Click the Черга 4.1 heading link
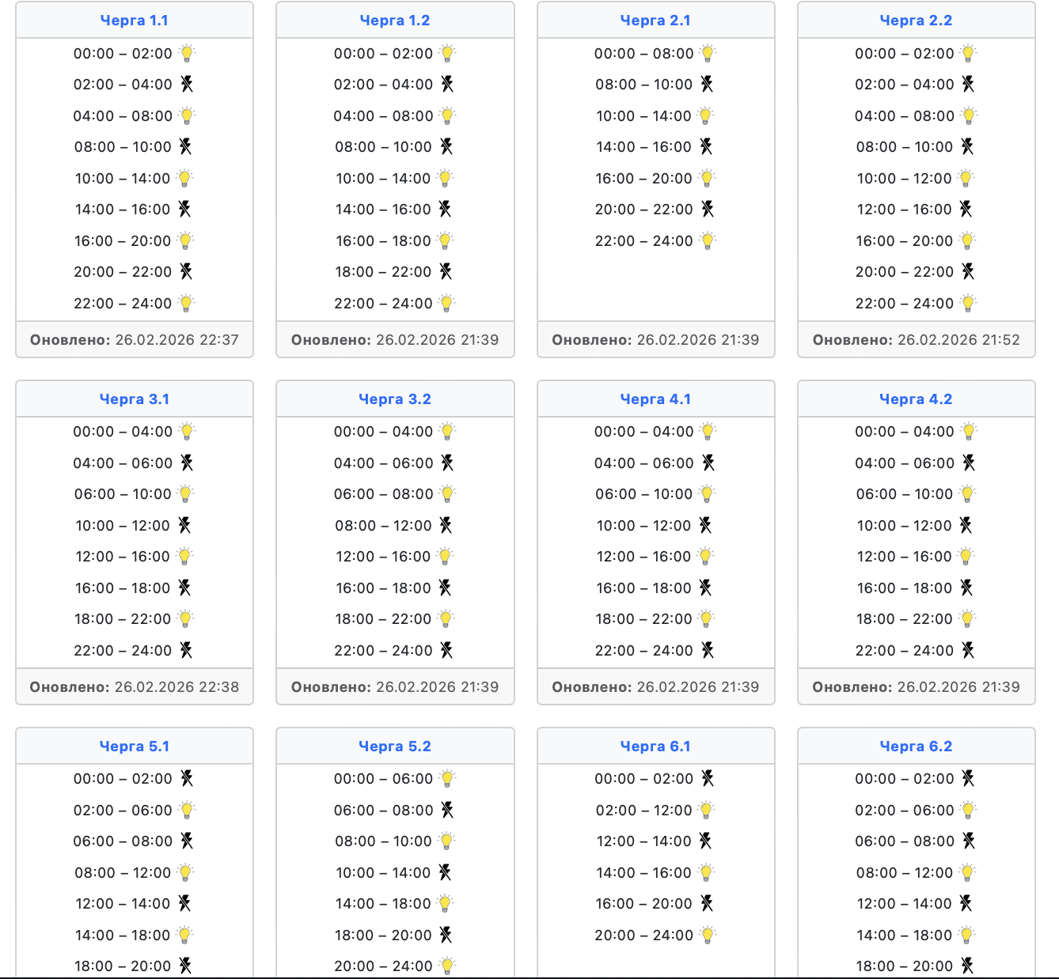1059x979 pixels. pyautogui.click(x=655, y=399)
